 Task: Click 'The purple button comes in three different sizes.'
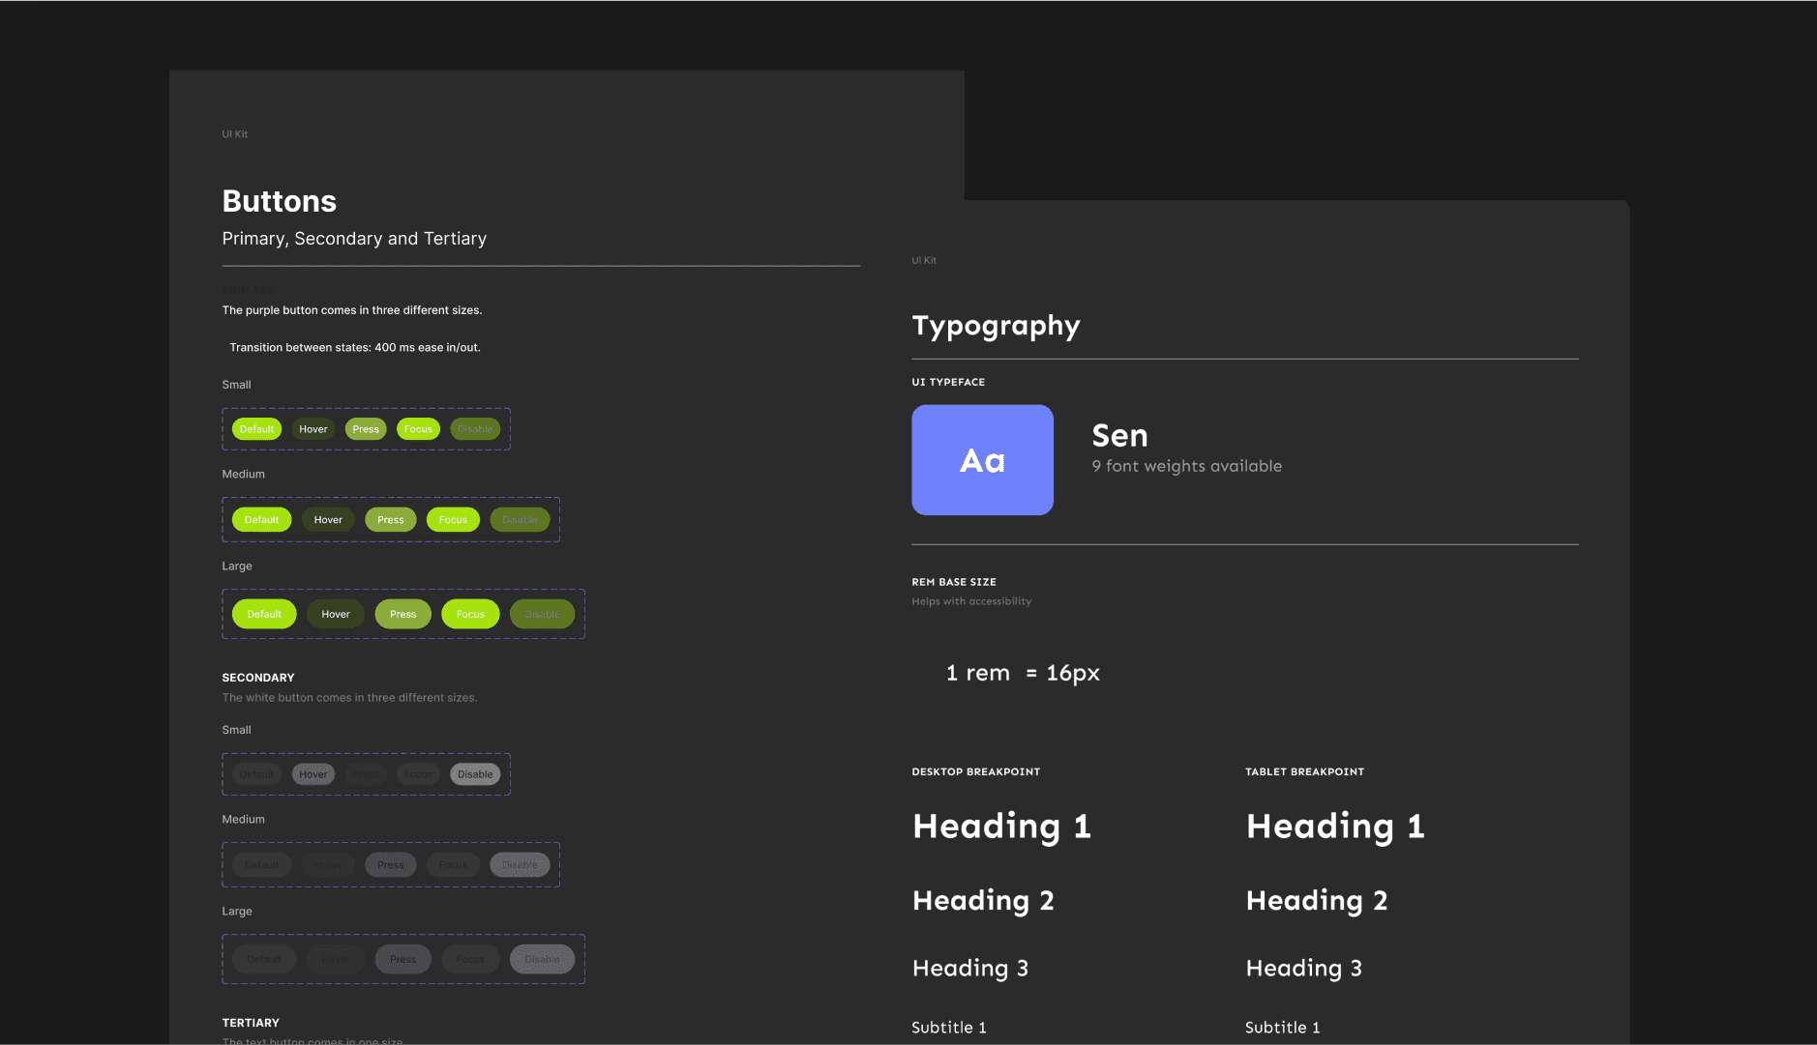coord(352,310)
